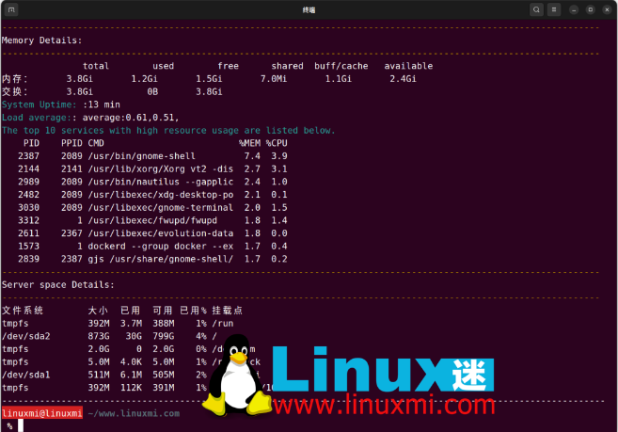Click the 'top 10 services' message line
The width and height of the screenshot is (618, 432).
pyautogui.click(x=168, y=130)
